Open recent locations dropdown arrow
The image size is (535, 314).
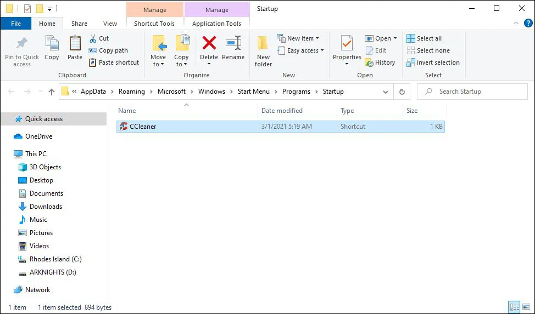(x=40, y=92)
